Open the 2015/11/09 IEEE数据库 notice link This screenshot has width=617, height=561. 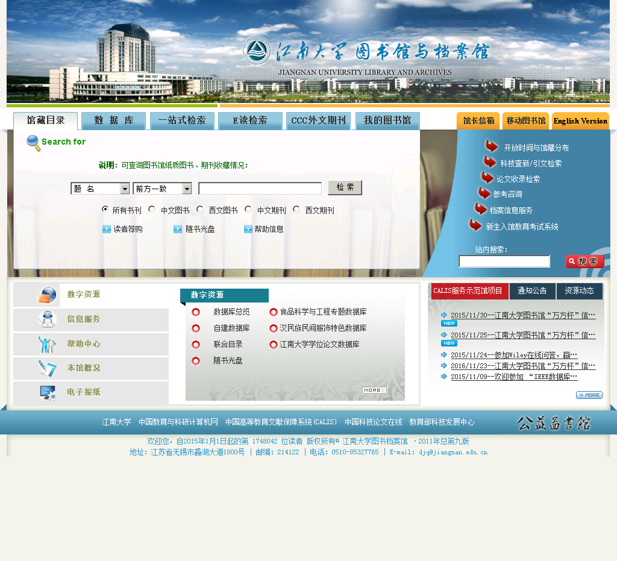[514, 377]
